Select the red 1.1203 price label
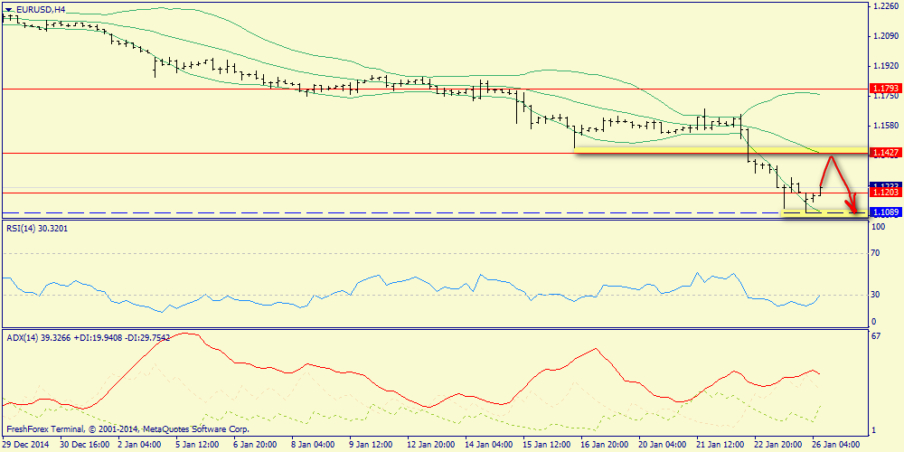This screenshot has width=904, height=452. coord(883,193)
